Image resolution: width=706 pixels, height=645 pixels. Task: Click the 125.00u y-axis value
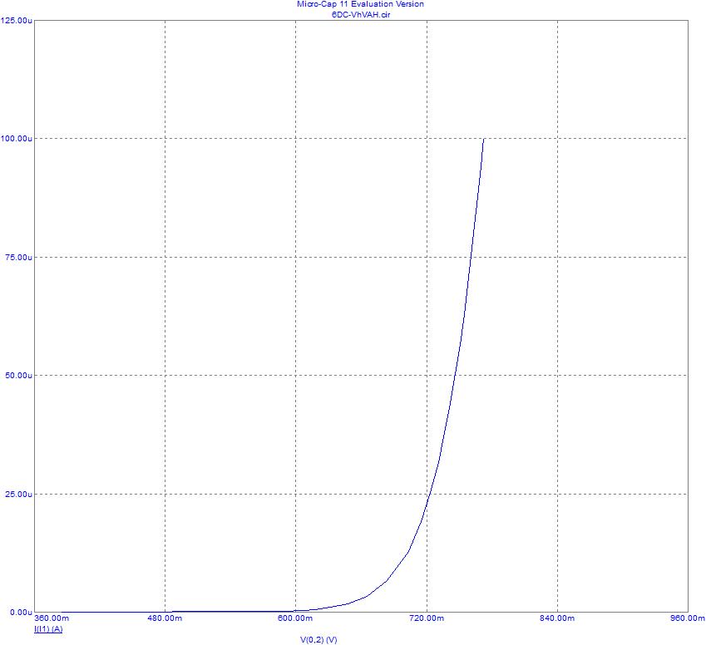coord(16,20)
